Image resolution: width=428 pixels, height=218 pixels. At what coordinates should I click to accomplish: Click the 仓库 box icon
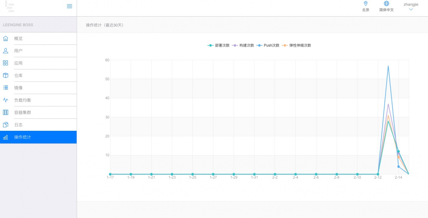coord(6,76)
